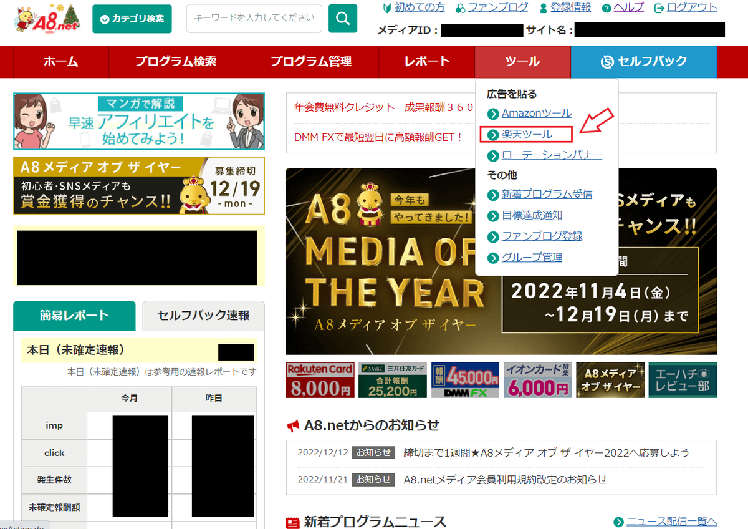The image size is (748, 529).
Task: Select 楽天ツール link
Action: point(527,134)
